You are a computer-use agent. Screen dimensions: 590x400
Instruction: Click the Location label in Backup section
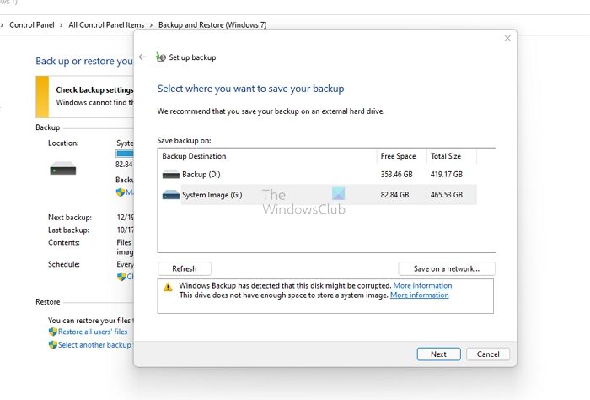(63, 143)
